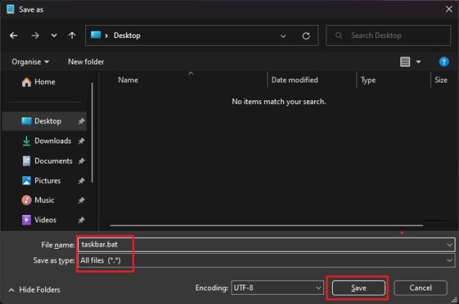Click the File name input field
The width and height of the screenshot is (459, 304).
pyautogui.click(x=258, y=244)
